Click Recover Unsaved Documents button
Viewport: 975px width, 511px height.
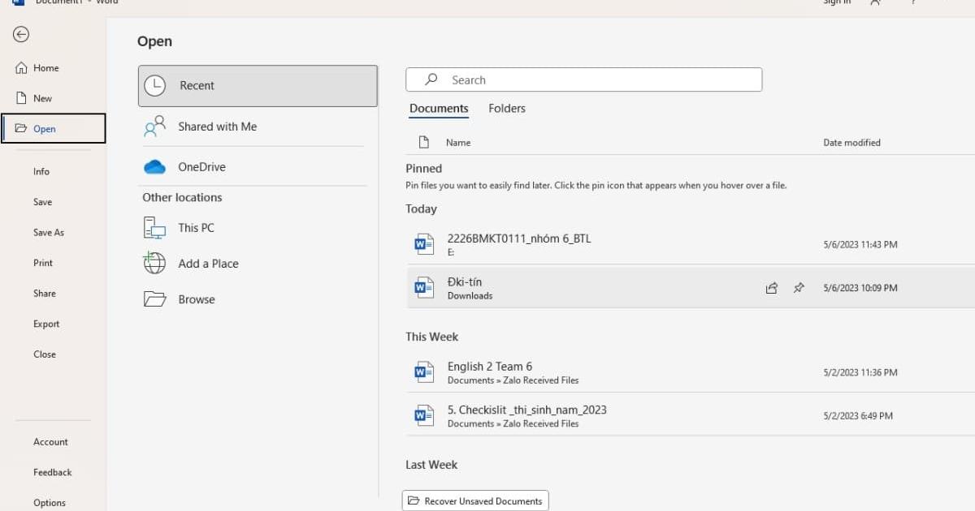point(475,500)
